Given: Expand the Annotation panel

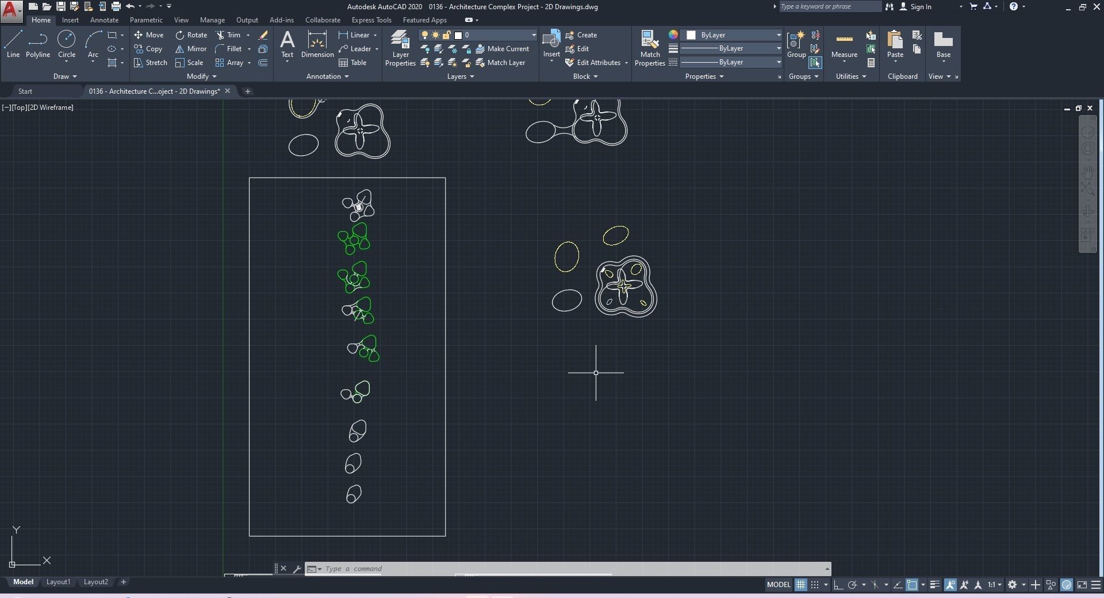Looking at the screenshot, I should pos(328,76).
